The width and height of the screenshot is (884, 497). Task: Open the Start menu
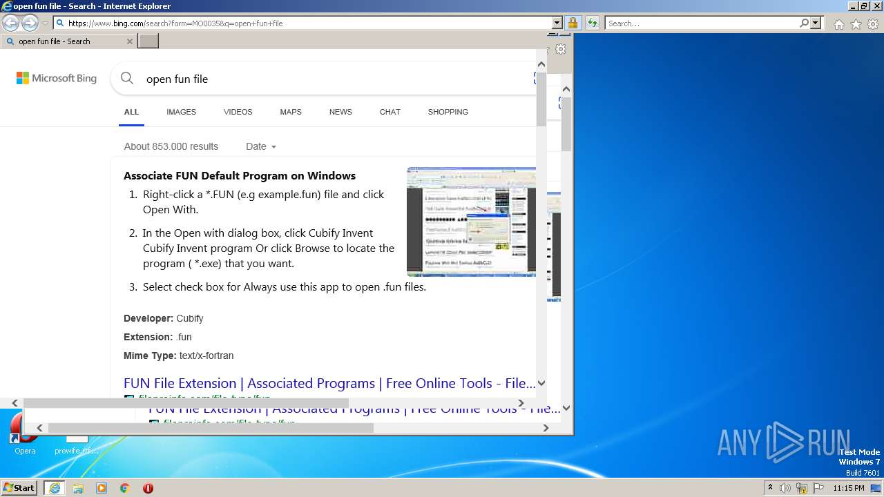[x=19, y=488]
